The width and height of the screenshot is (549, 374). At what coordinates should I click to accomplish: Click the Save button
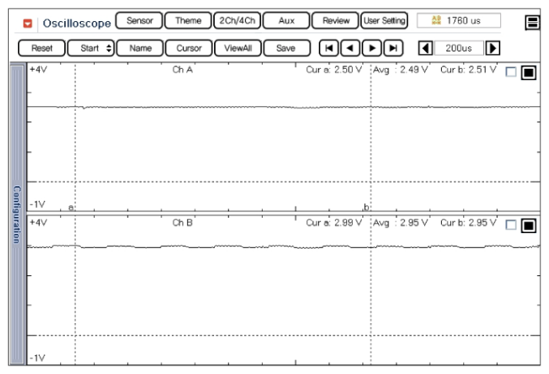285,49
